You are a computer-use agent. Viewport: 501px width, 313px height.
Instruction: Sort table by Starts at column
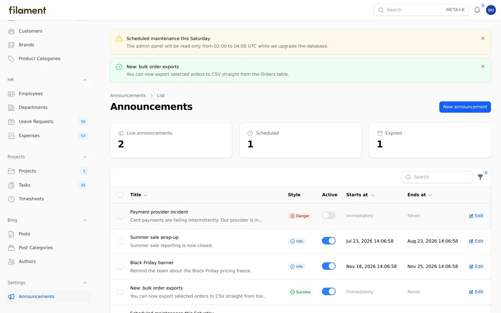click(360, 195)
